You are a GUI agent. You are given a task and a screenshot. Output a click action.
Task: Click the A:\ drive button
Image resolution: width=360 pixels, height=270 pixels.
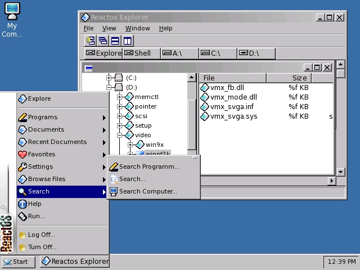180,53
